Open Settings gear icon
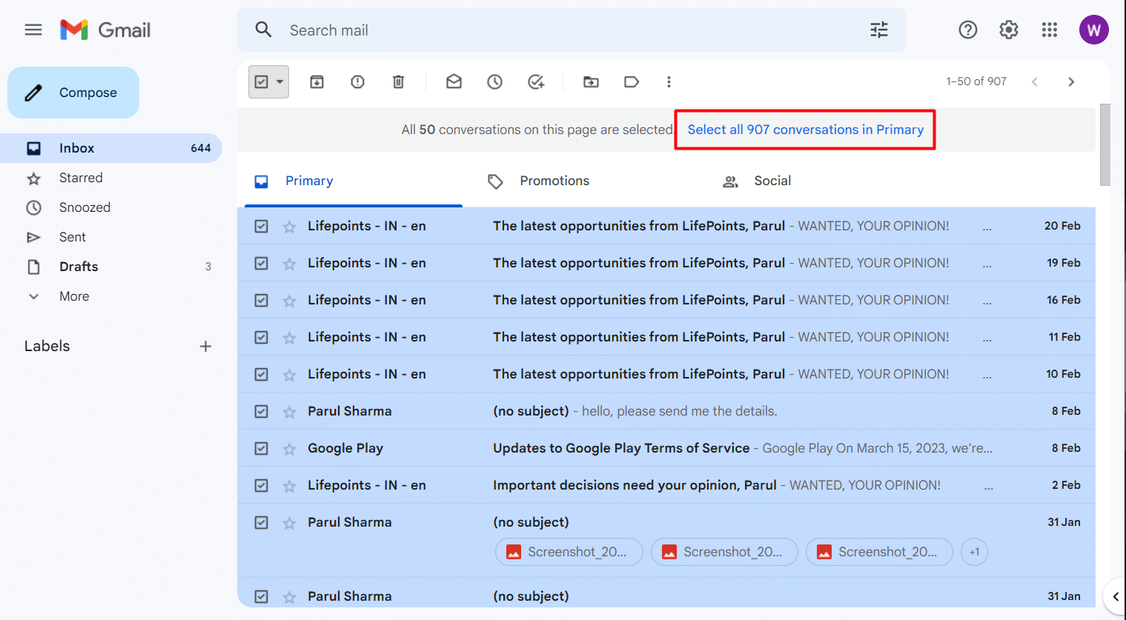 tap(1009, 30)
